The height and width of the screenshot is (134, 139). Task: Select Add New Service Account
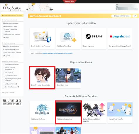tap(12, 53)
